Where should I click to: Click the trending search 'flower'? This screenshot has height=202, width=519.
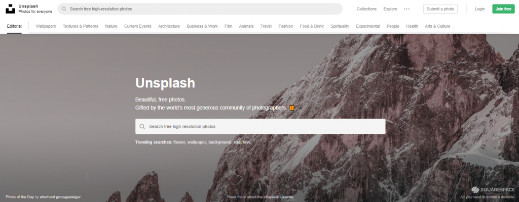pyautogui.click(x=179, y=142)
